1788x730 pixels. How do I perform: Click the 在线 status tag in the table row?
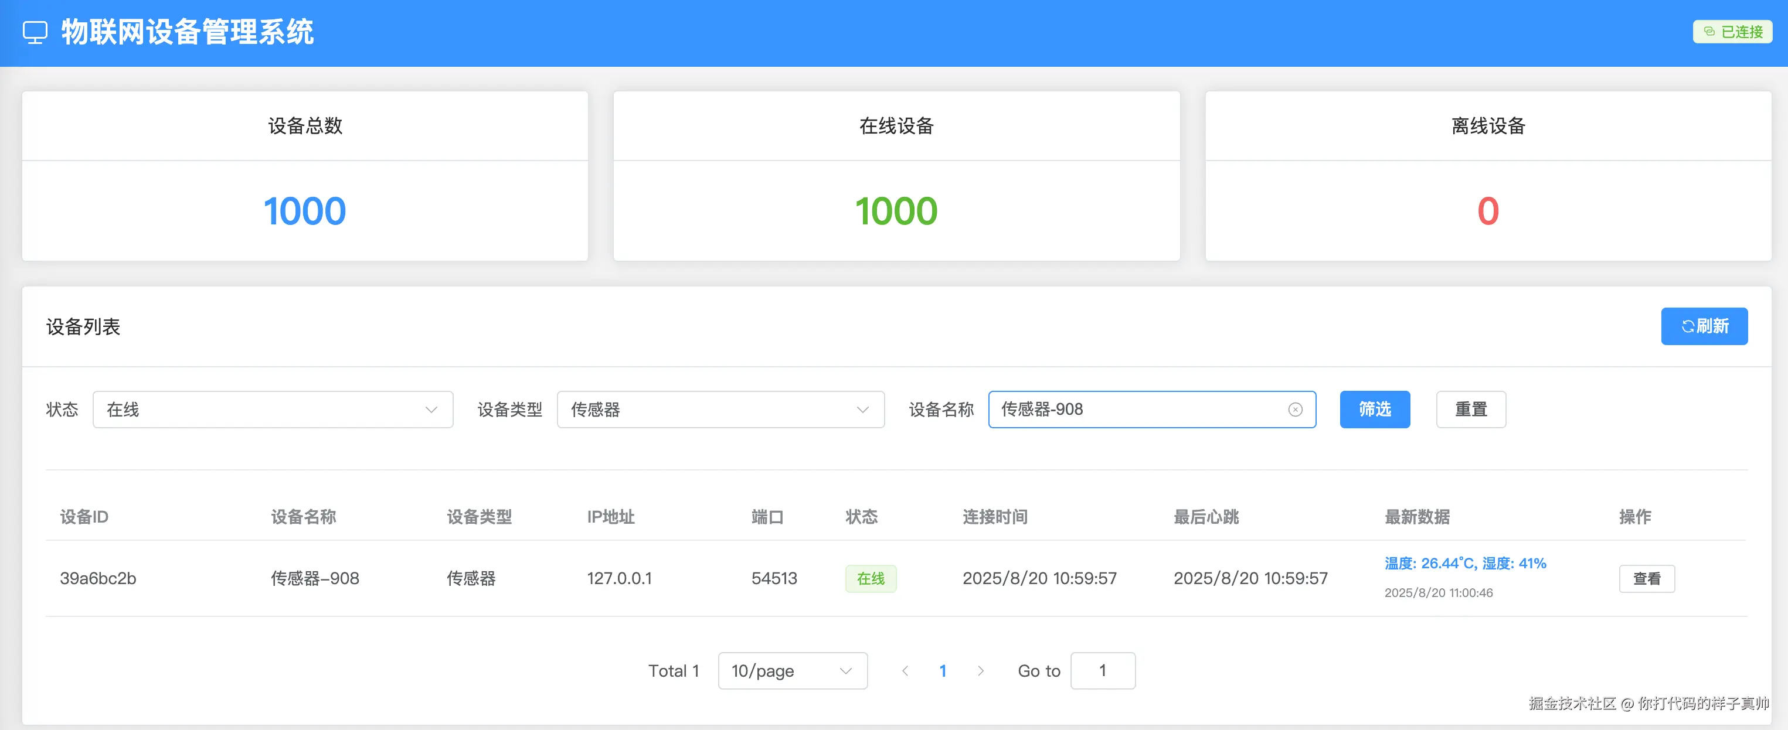pyautogui.click(x=871, y=578)
